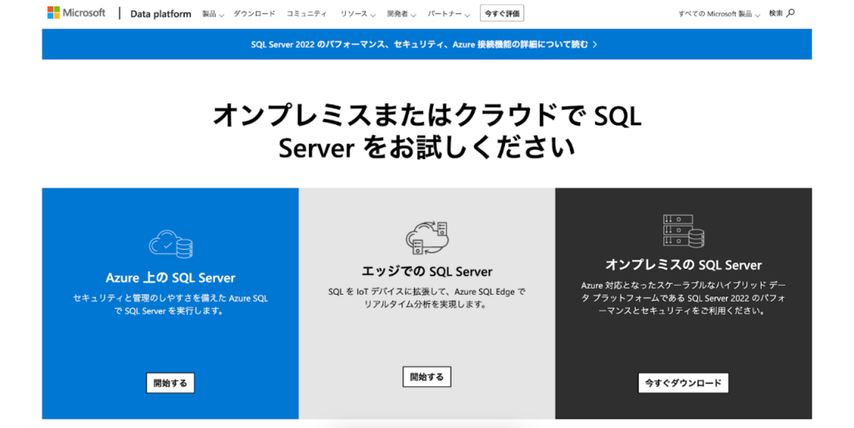Image resolution: width=854 pixels, height=428 pixels.
Task: Click the main オンプレミスまたはクラウドで headline
Action: click(427, 131)
